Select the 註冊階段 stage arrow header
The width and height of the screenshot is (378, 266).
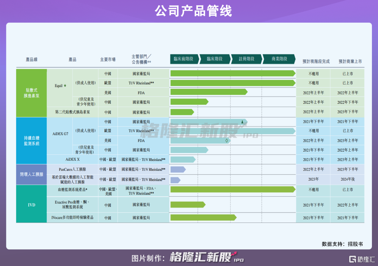point(246,59)
